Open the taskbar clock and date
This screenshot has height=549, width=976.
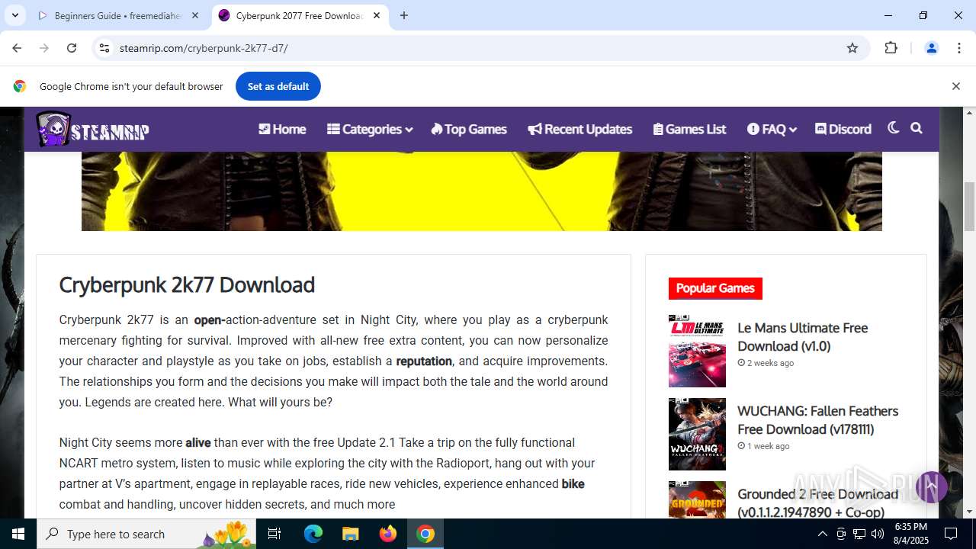[910, 534]
